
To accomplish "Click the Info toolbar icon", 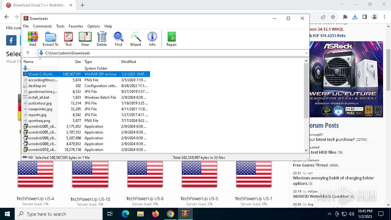I will pos(152,39).
